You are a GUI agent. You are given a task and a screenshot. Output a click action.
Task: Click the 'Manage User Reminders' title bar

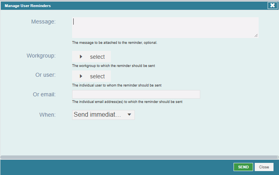pyautogui.click(x=27, y=6)
